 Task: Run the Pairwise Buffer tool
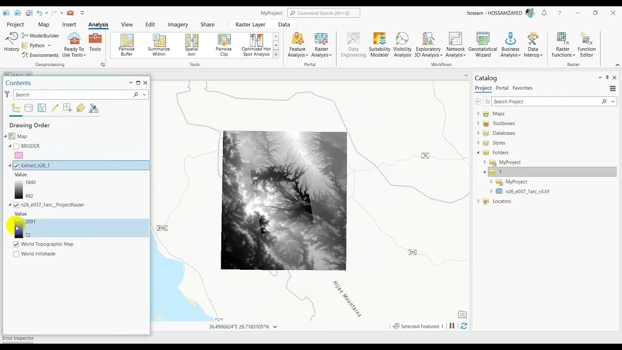point(127,45)
